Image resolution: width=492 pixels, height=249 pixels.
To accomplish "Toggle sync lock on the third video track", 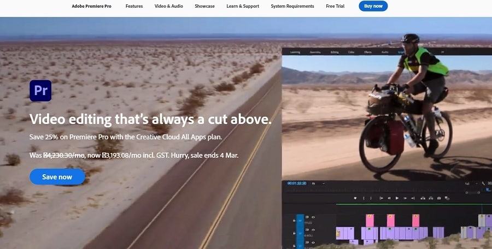I will 307,242.
